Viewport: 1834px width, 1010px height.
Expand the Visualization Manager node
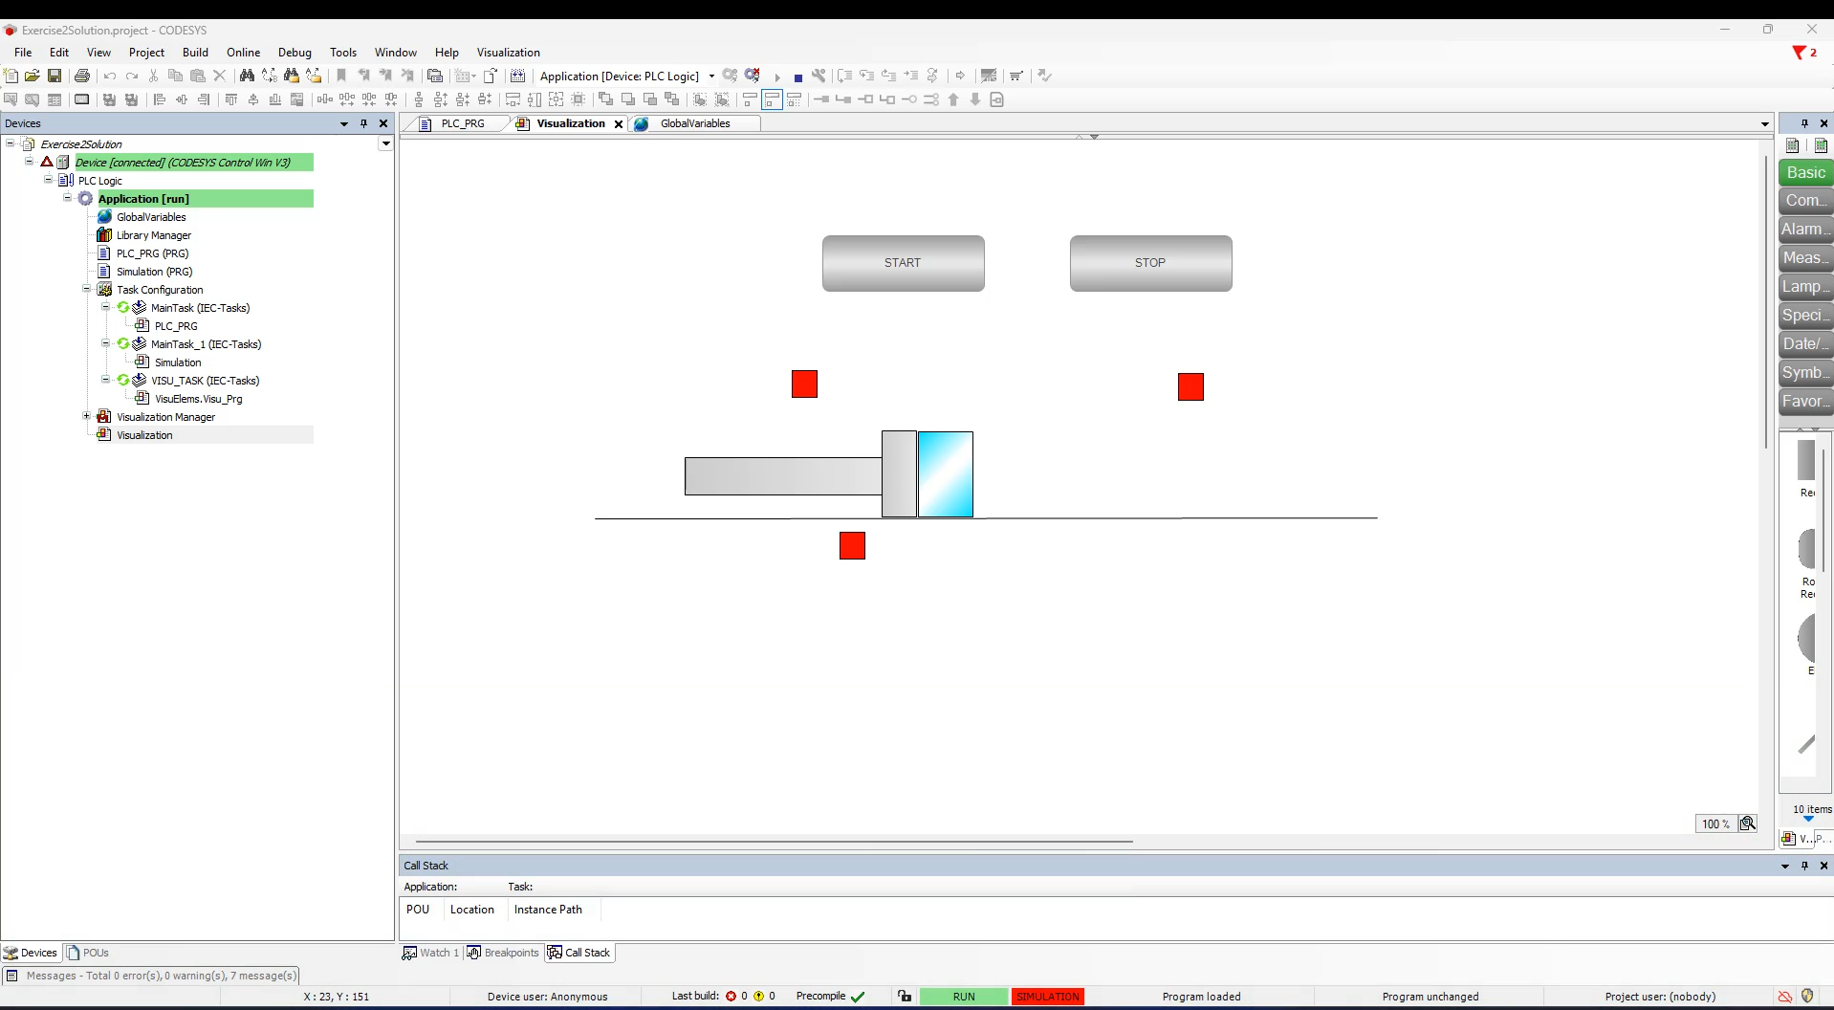coord(87,416)
